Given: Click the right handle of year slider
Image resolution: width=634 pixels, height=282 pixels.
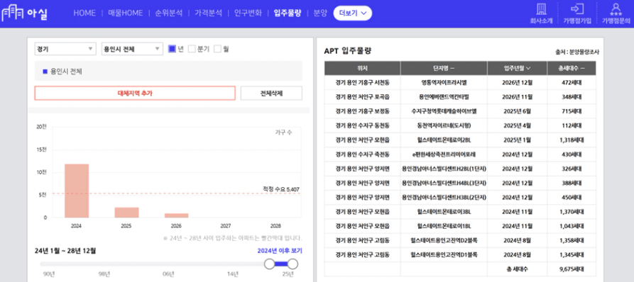Looking at the screenshot, I should (x=293, y=264).
